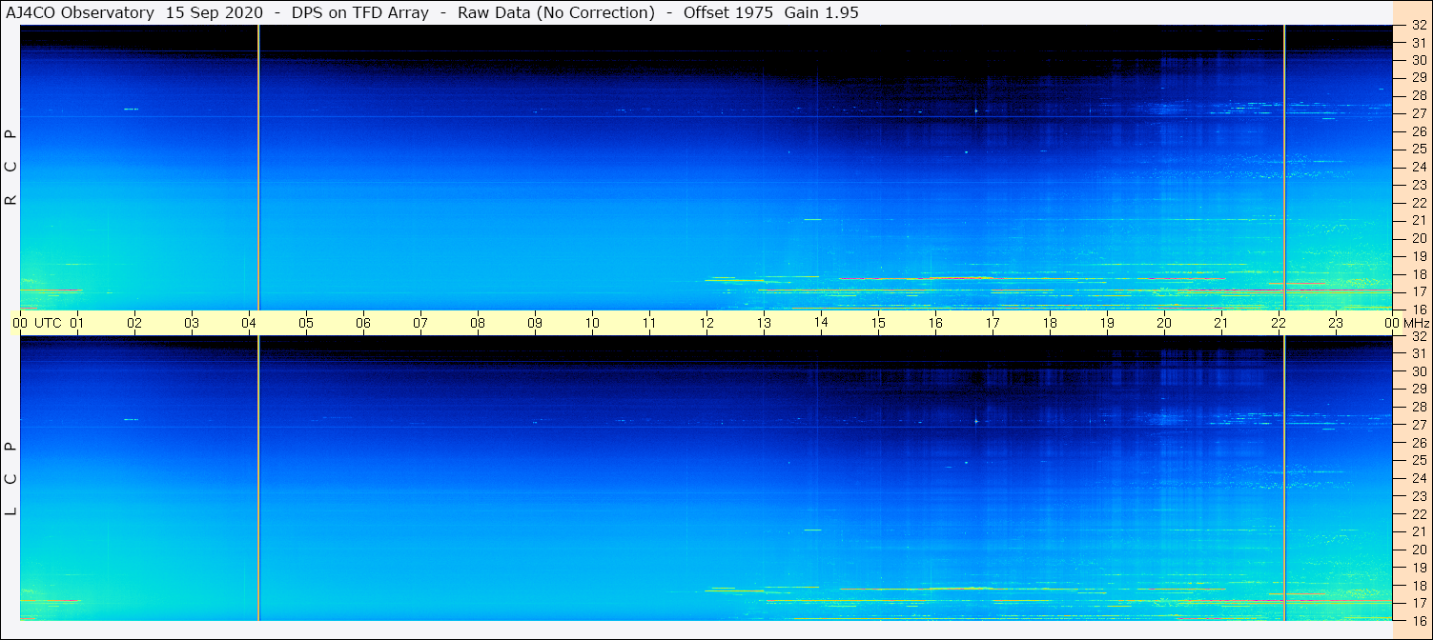
Task: Click "21" MHz on the RCP frequency scale
Action: coord(1419,221)
